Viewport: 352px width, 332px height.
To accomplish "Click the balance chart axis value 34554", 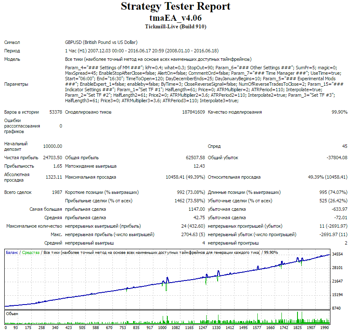I will pos(338,254).
